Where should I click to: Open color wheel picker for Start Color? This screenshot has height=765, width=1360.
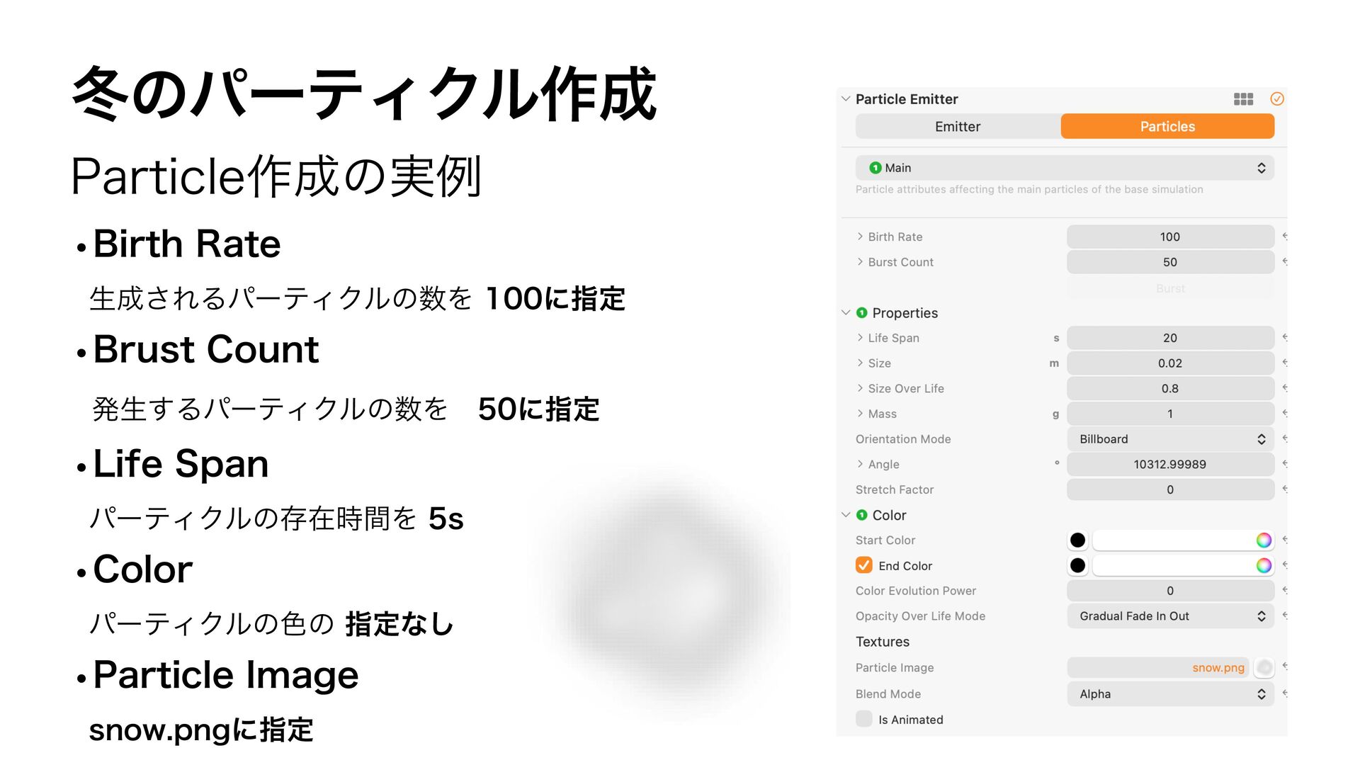(x=1264, y=540)
